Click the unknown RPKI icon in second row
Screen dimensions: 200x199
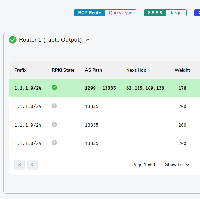[54, 106]
